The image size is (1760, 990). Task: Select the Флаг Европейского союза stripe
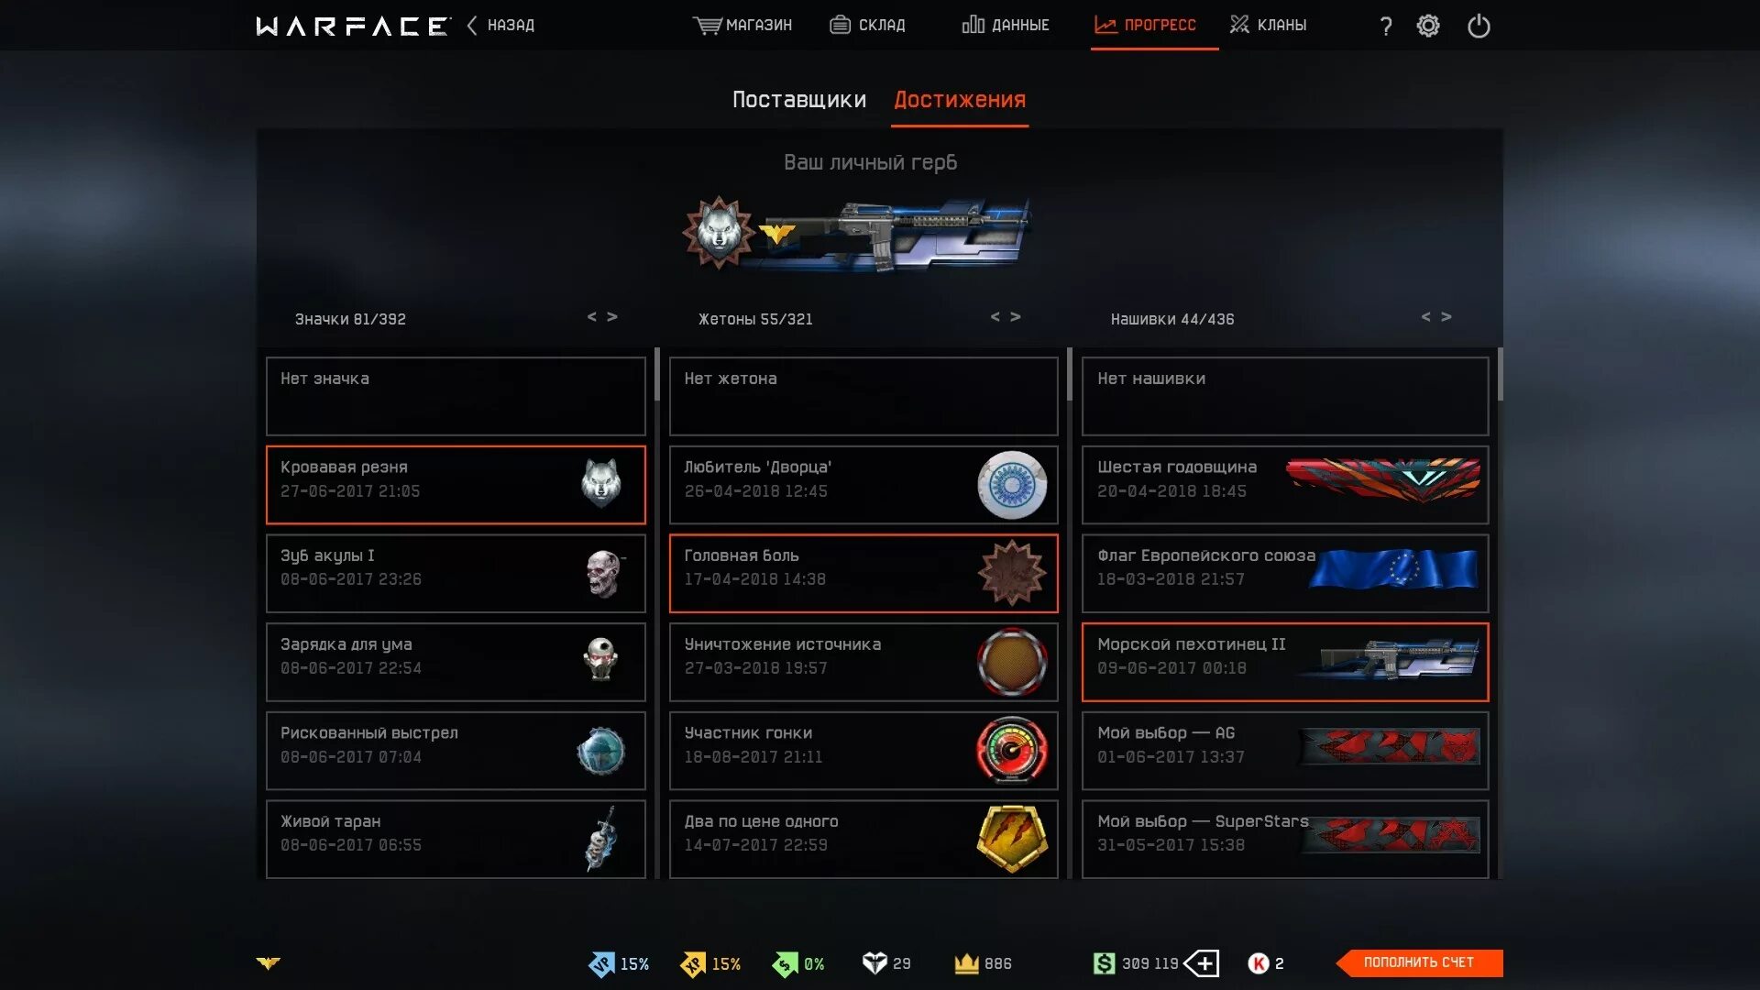point(1285,574)
